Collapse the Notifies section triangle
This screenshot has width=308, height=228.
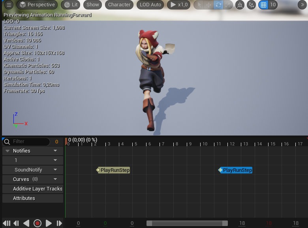[x=8, y=151]
